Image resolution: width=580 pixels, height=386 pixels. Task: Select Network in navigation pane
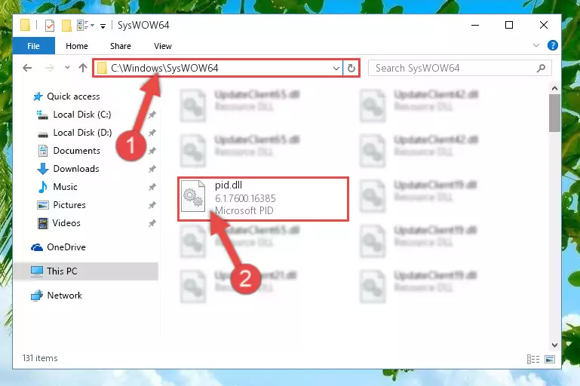[x=64, y=296]
